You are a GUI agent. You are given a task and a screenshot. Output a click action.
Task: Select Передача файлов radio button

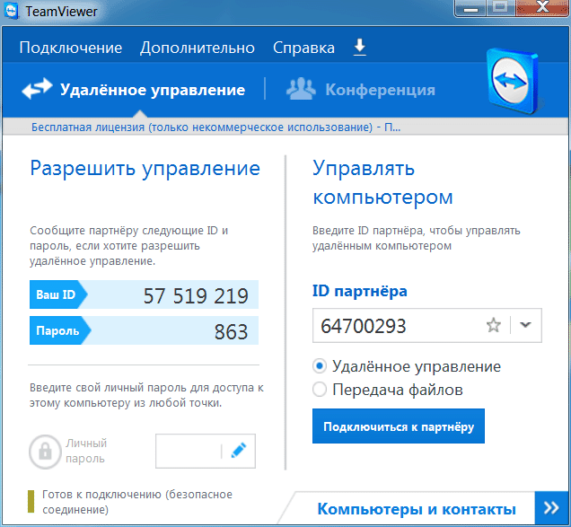point(320,390)
